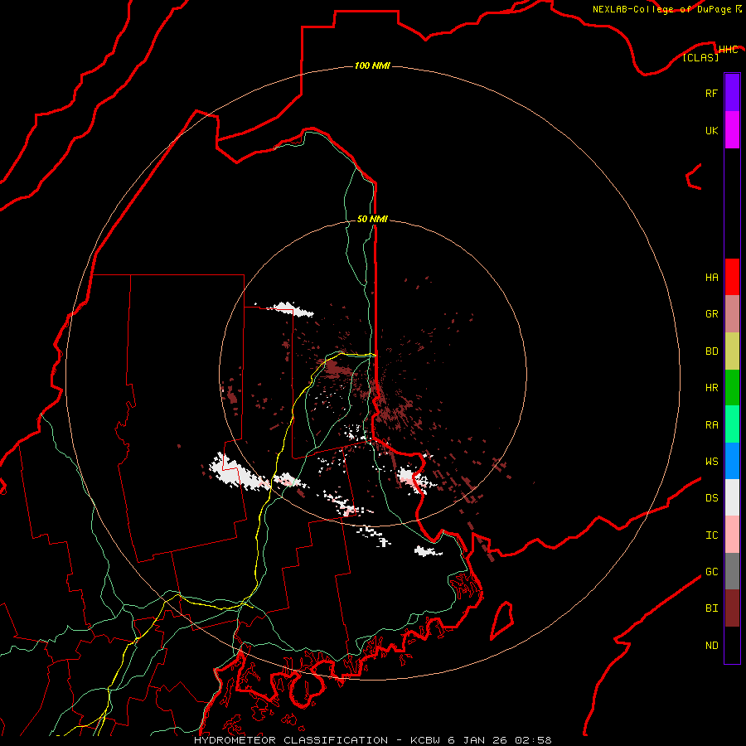
Task: Click the UK magenta legend swatch
Action: coord(732,130)
